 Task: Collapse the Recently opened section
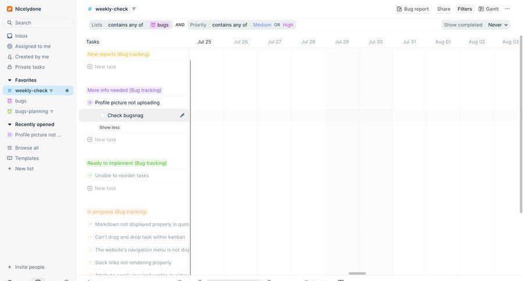9,124
